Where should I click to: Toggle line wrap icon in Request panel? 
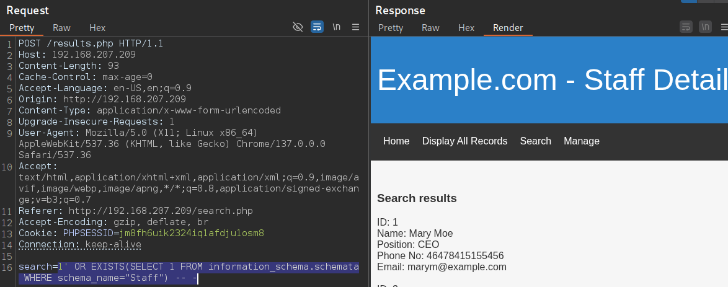pyautogui.click(x=317, y=27)
